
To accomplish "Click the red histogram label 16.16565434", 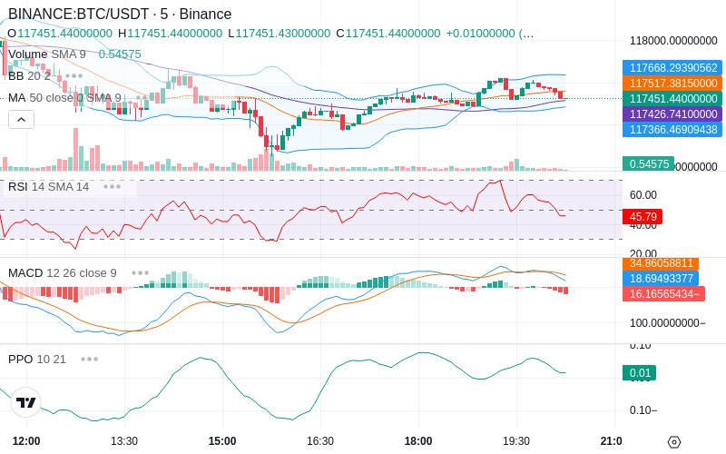I will point(664,293).
